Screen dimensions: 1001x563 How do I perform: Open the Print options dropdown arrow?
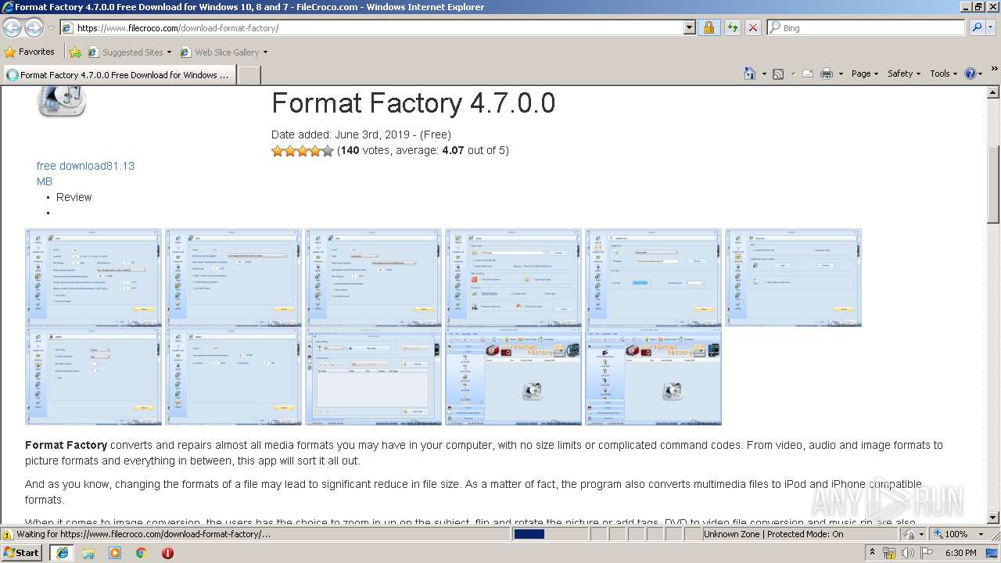point(841,74)
